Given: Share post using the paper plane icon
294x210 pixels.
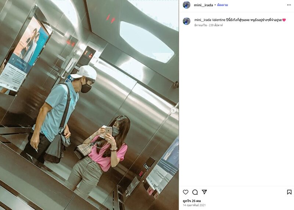Looking at the screenshot, I should click(204, 192).
